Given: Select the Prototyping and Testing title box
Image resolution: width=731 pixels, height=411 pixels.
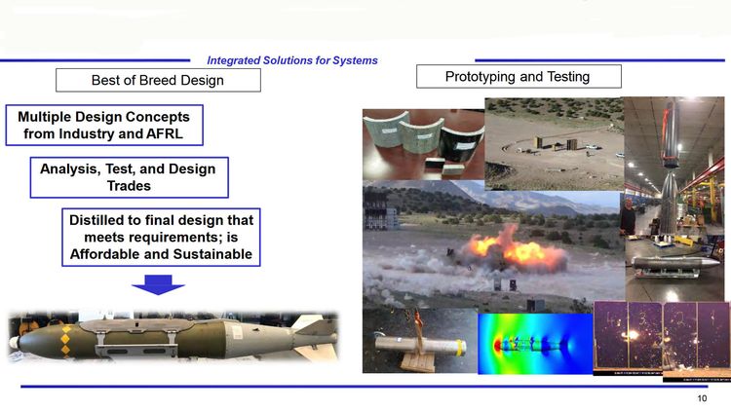Looking at the screenshot, I should pyautogui.click(x=517, y=76).
